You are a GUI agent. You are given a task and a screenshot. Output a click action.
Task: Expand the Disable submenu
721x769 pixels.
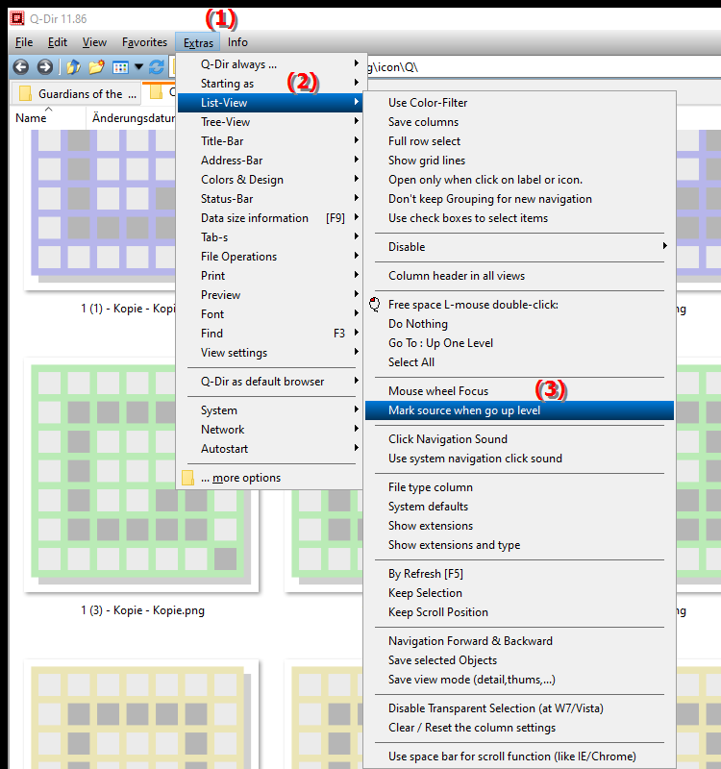coord(519,247)
